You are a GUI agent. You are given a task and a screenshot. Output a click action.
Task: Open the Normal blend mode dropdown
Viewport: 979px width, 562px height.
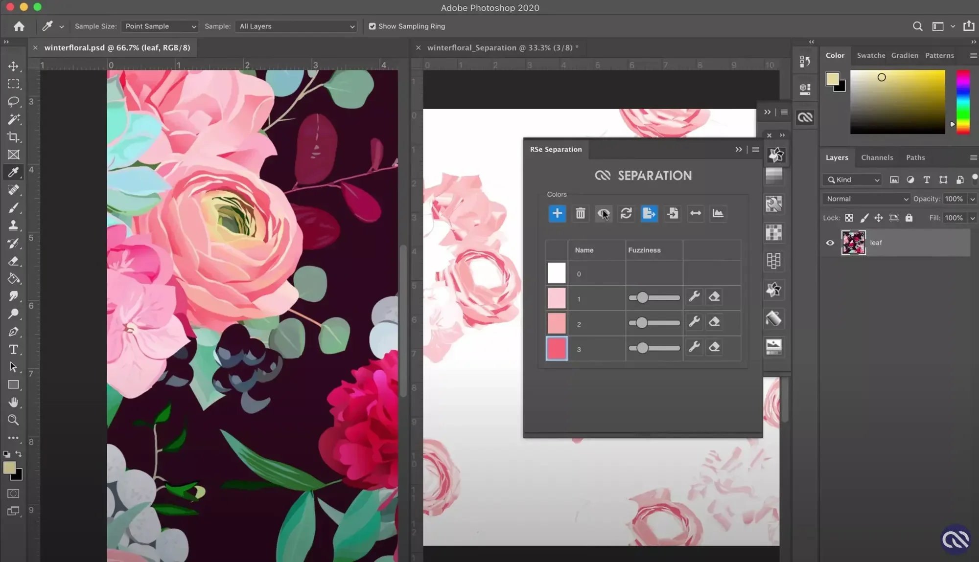tap(866, 199)
